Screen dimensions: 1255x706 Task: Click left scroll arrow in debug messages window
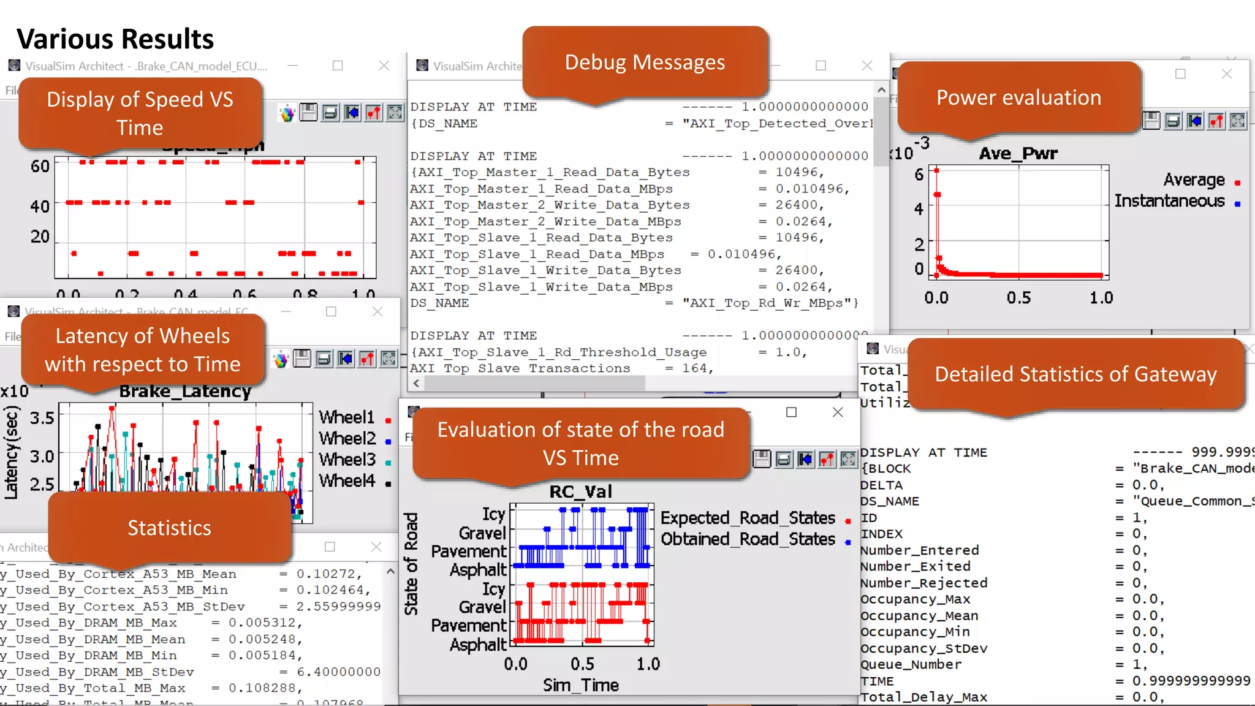click(417, 384)
